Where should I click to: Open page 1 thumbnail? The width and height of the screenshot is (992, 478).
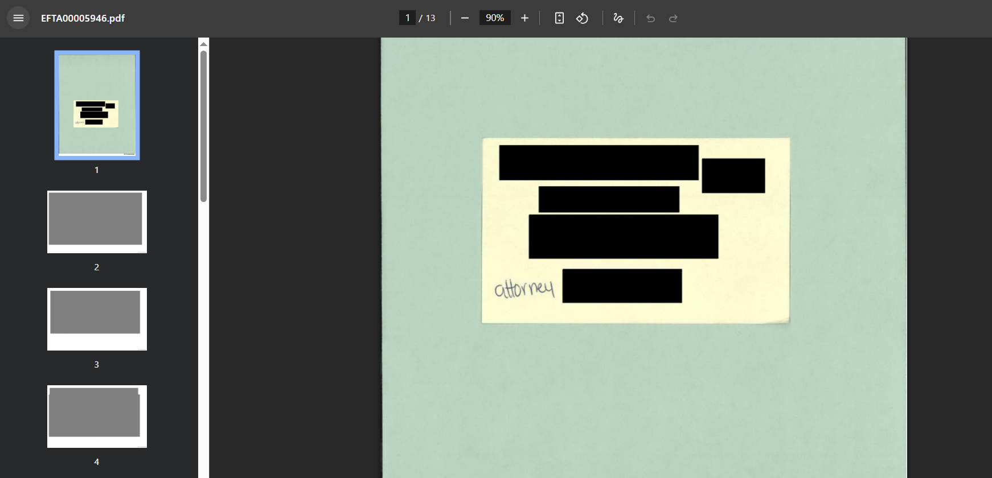point(97,105)
